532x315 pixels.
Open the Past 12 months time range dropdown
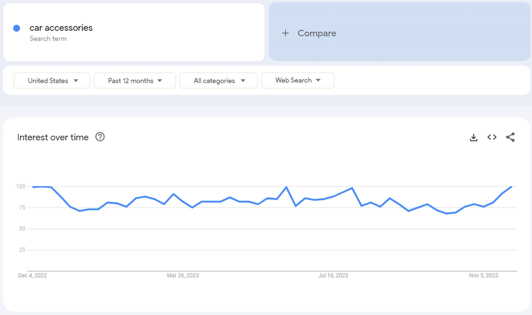[135, 81]
